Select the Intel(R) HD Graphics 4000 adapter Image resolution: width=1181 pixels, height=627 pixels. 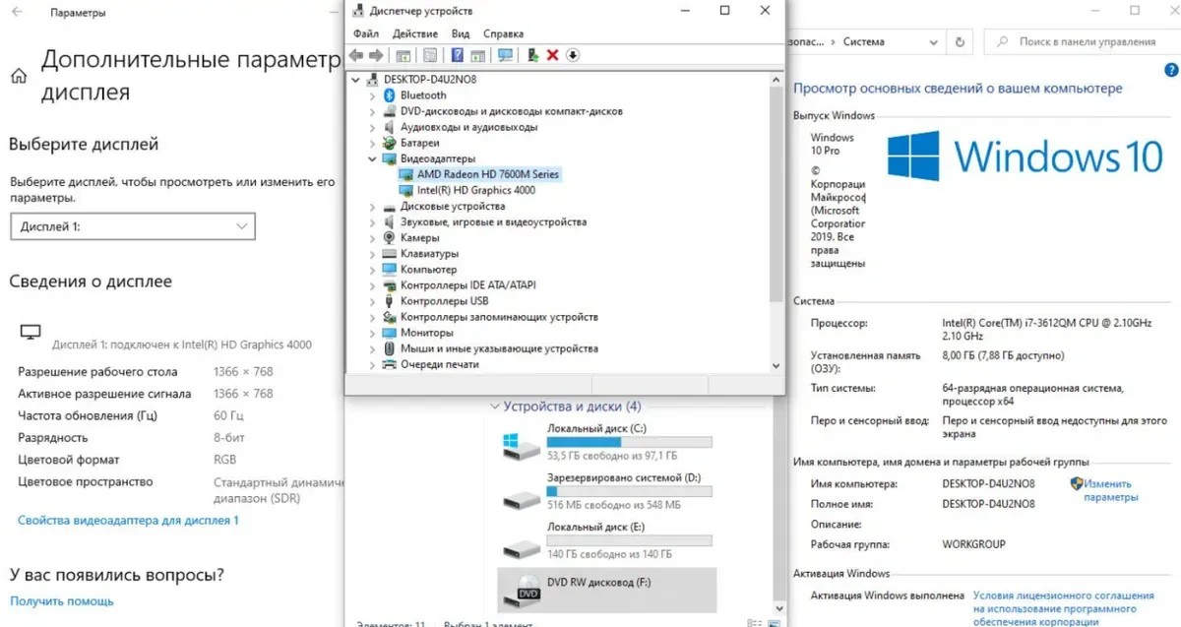(475, 190)
